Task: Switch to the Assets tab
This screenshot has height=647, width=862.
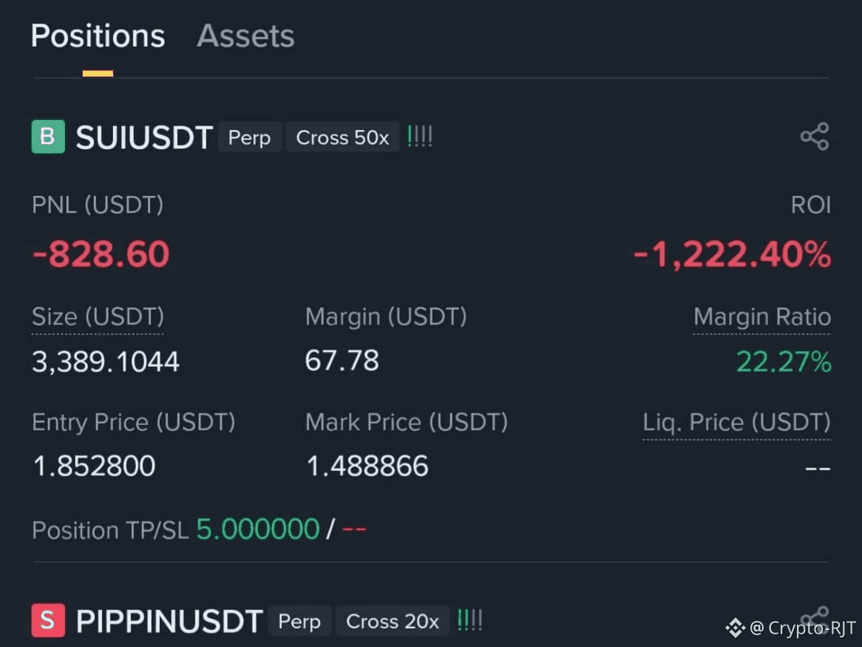Action: click(x=245, y=36)
